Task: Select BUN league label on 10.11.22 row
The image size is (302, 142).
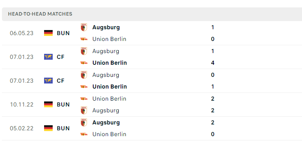Action: click(63, 105)
